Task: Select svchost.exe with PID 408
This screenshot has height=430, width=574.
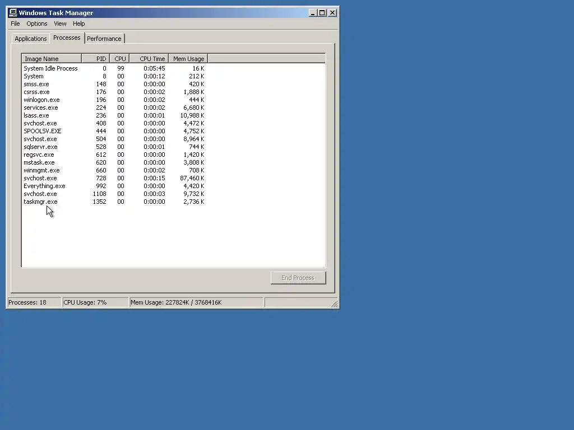Action: pos(114,124)
